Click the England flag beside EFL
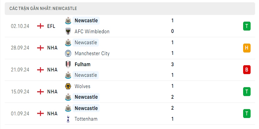Viewport: 259px width, 129px height. pos(40,26)
